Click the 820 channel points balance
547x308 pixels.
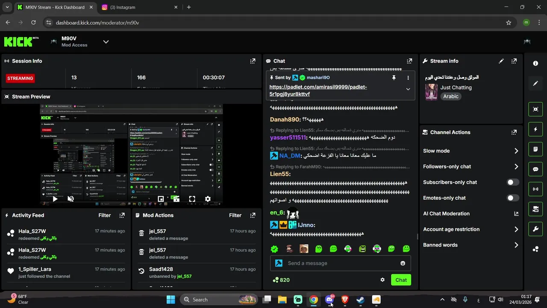click(281, 280)
